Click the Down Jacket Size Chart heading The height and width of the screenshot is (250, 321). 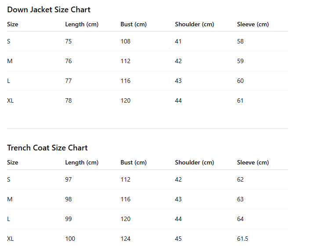(49, 10)
